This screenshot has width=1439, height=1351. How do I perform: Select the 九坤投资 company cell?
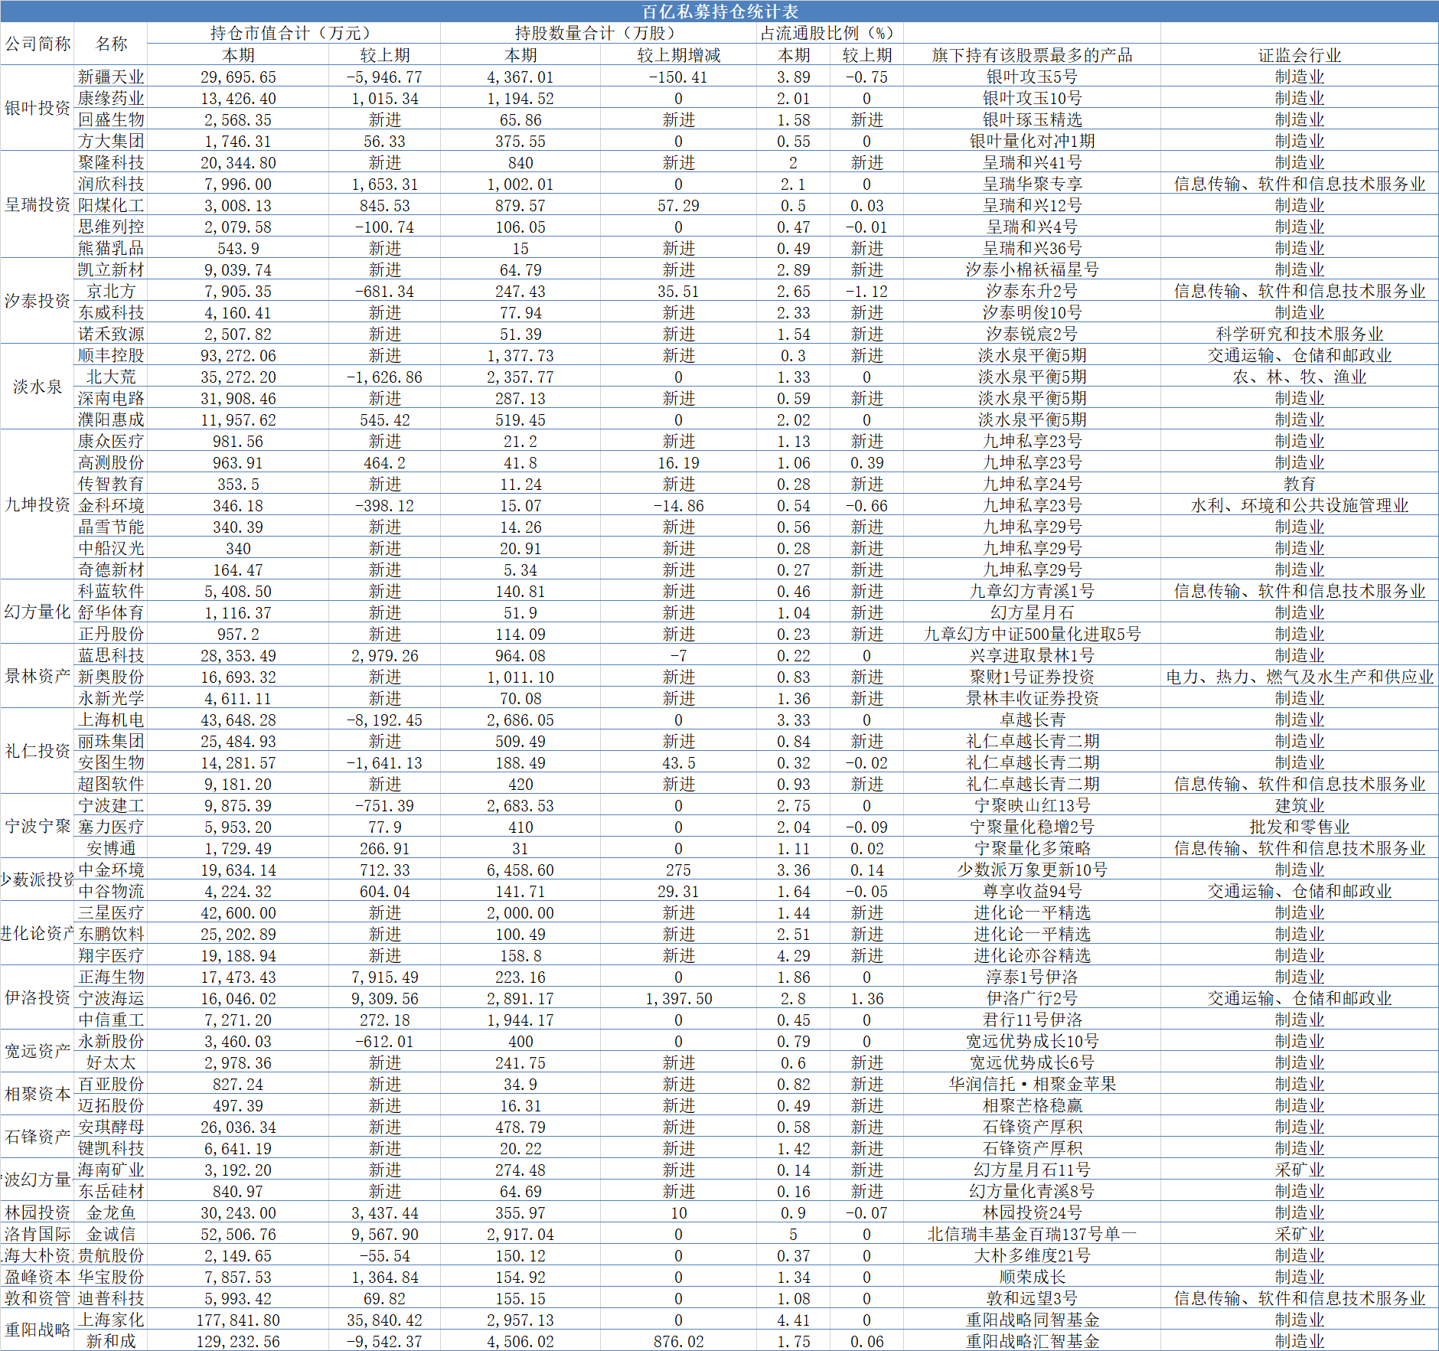[38, 504]
